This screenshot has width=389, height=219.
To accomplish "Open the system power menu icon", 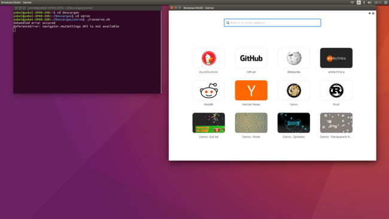I will (x=386, y=2).
